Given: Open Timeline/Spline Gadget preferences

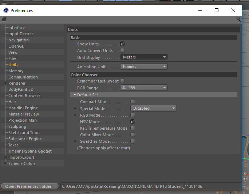Looking at the screenshot, I should [30, 151].
